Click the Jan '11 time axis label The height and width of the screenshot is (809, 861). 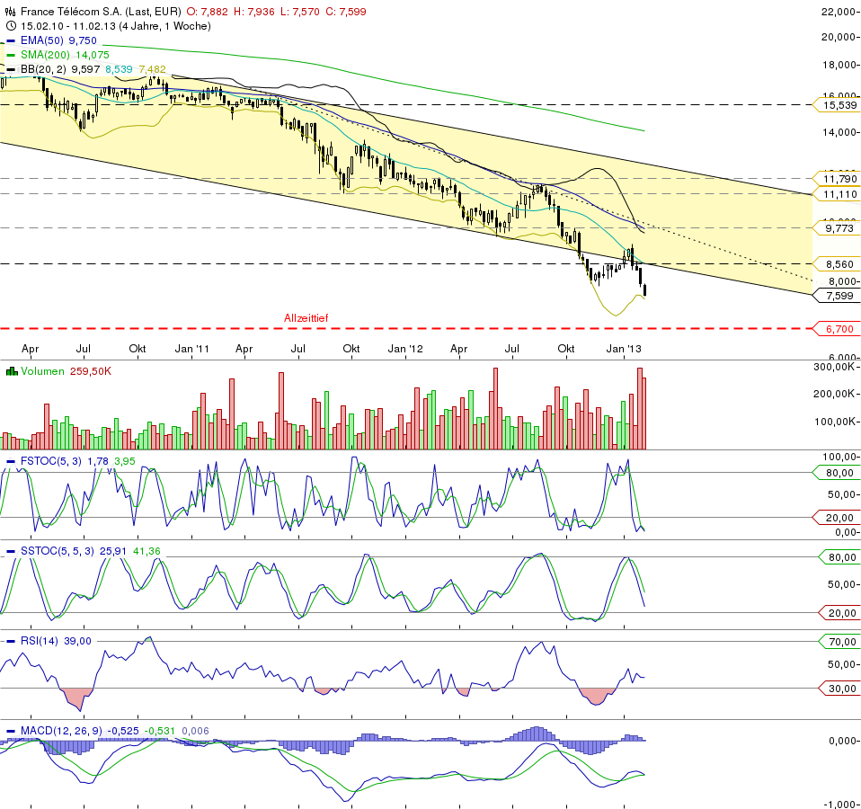[x=192, y=349]
